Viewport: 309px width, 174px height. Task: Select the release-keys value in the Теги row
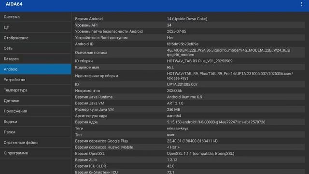coord(178,129)
